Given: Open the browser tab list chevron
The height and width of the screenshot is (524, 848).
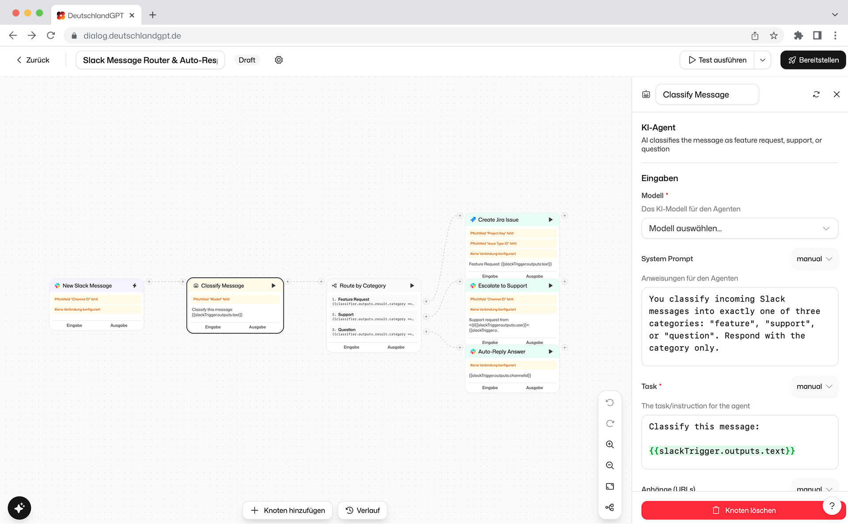Looking at the screenshot, I should [835, 15].
